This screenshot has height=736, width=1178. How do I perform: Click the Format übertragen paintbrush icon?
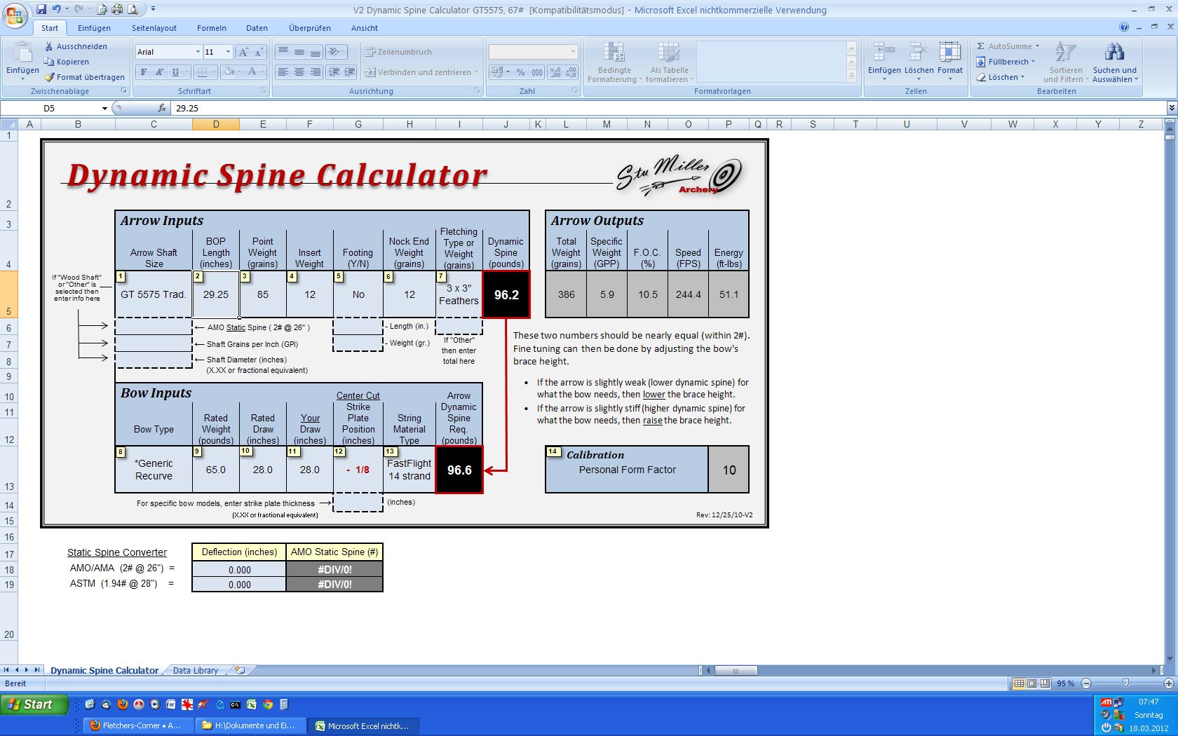(x=49, y=77)
